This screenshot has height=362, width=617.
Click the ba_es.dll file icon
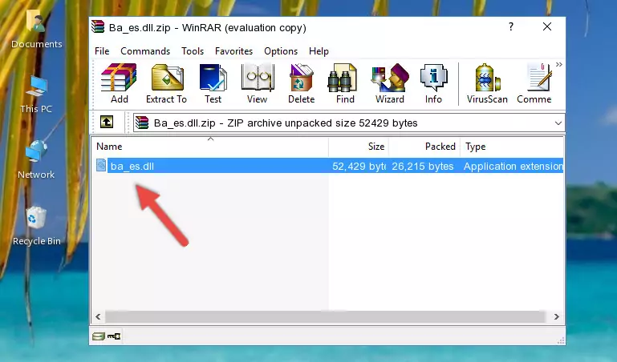101,165
